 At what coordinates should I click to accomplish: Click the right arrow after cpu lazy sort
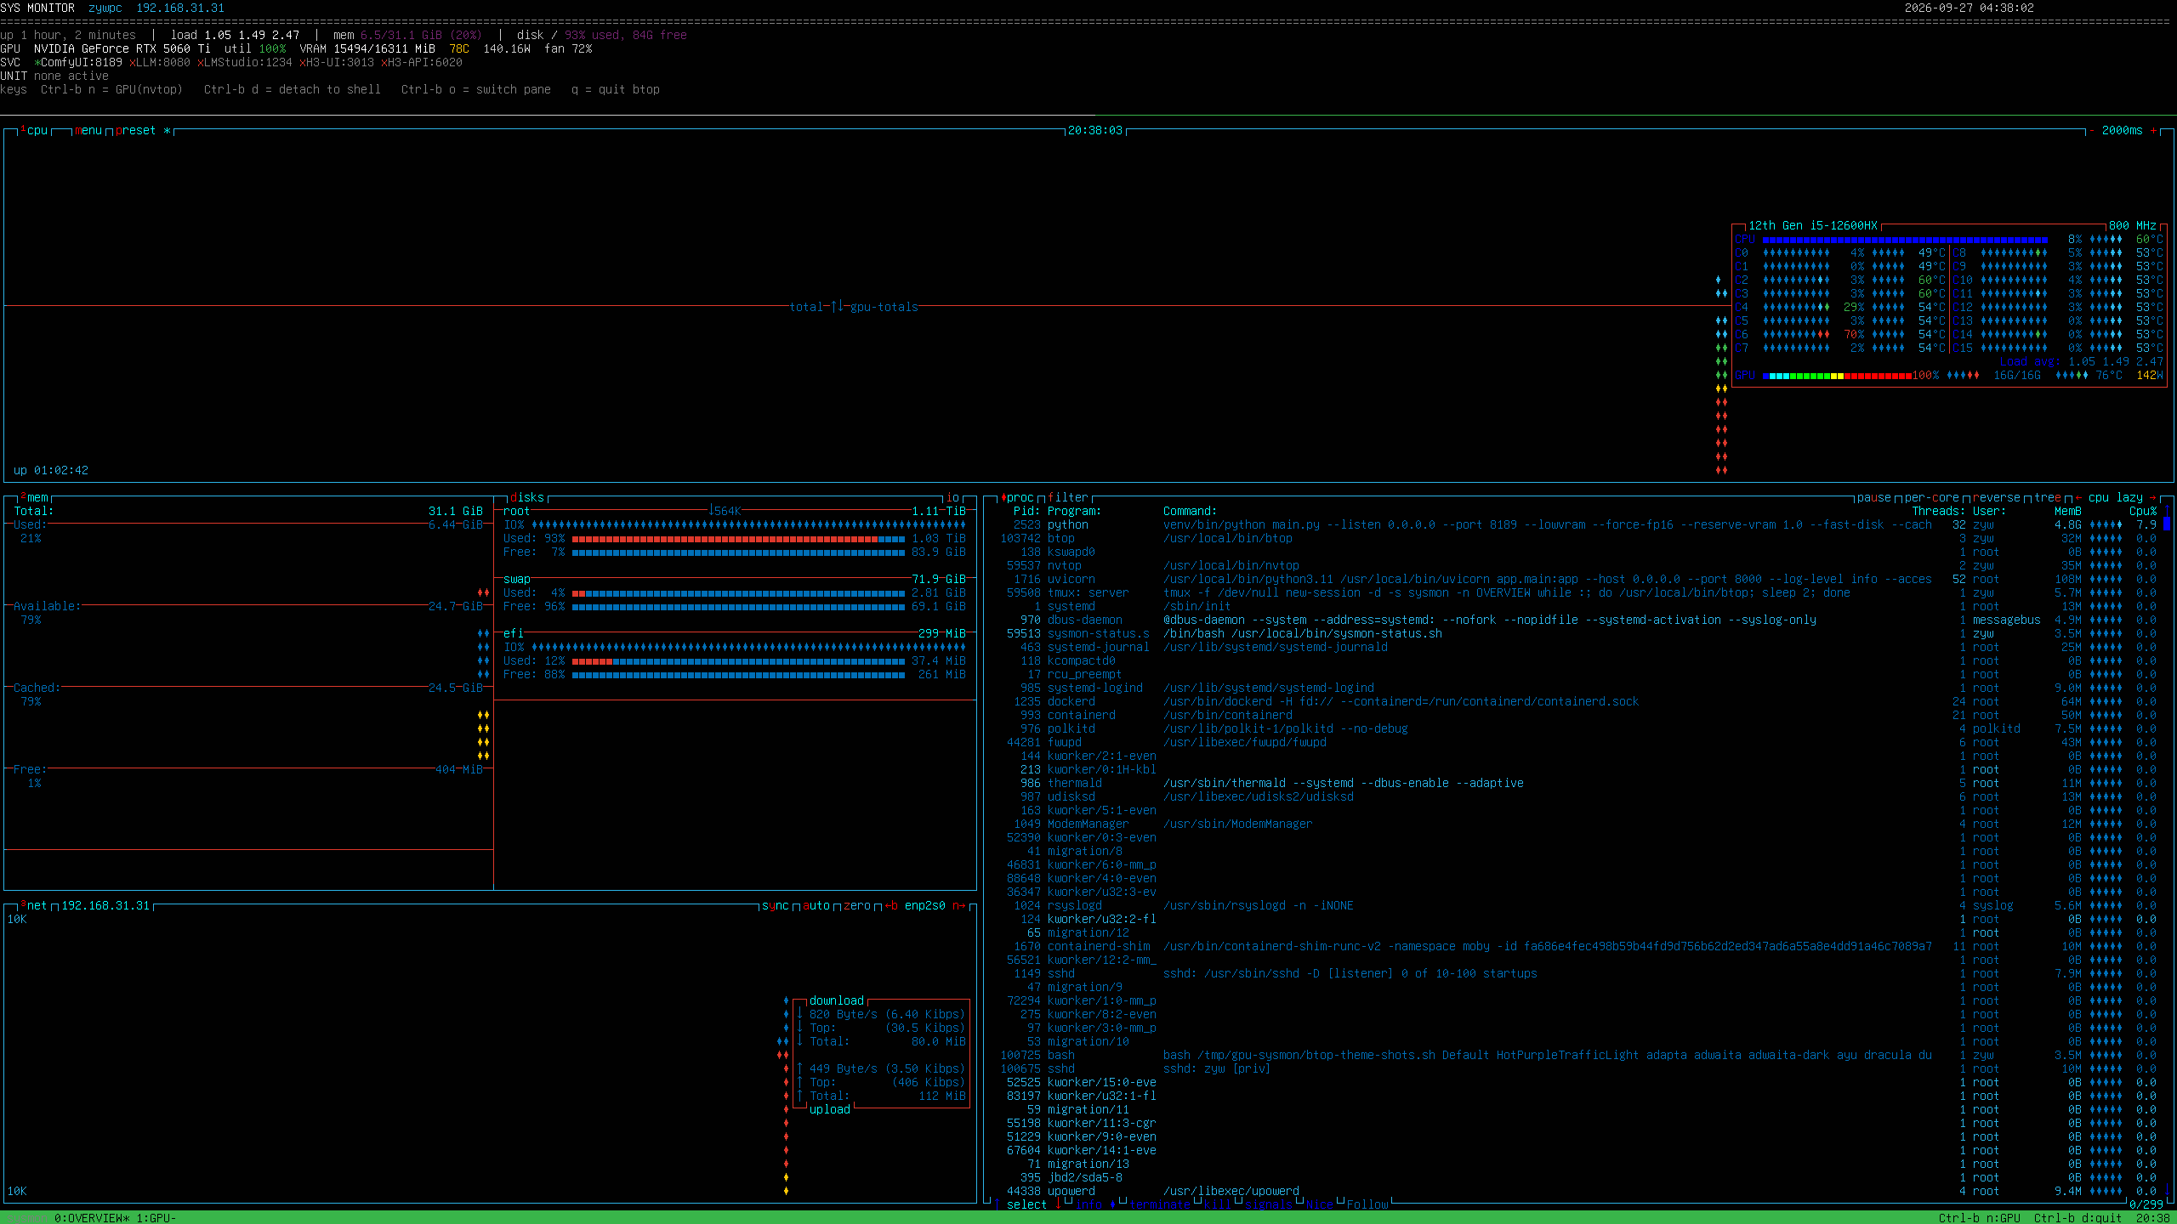[2153, 497]
